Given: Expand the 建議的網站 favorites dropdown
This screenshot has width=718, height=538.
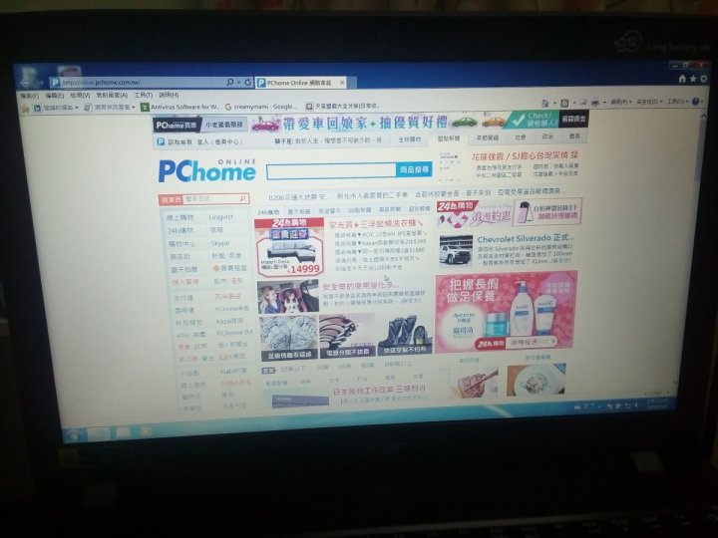Looking at the screenshot, I should (x=77, y=108).
